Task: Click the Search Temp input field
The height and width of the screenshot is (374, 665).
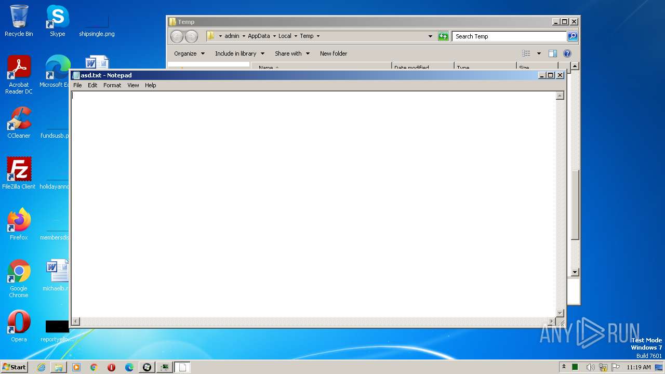Action: [x=509, y=36]
